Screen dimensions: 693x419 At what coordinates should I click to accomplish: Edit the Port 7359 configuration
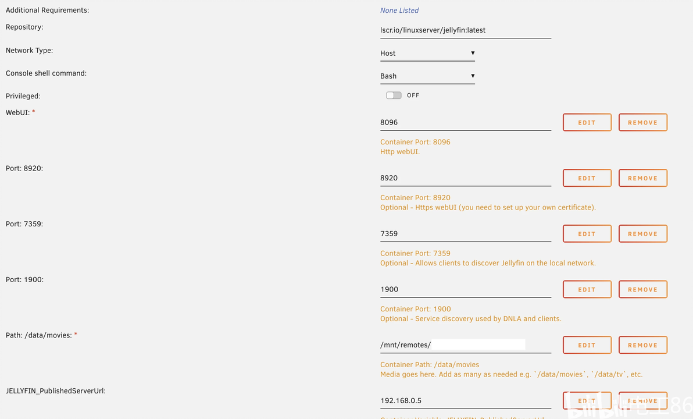click(x=587, y=234)
